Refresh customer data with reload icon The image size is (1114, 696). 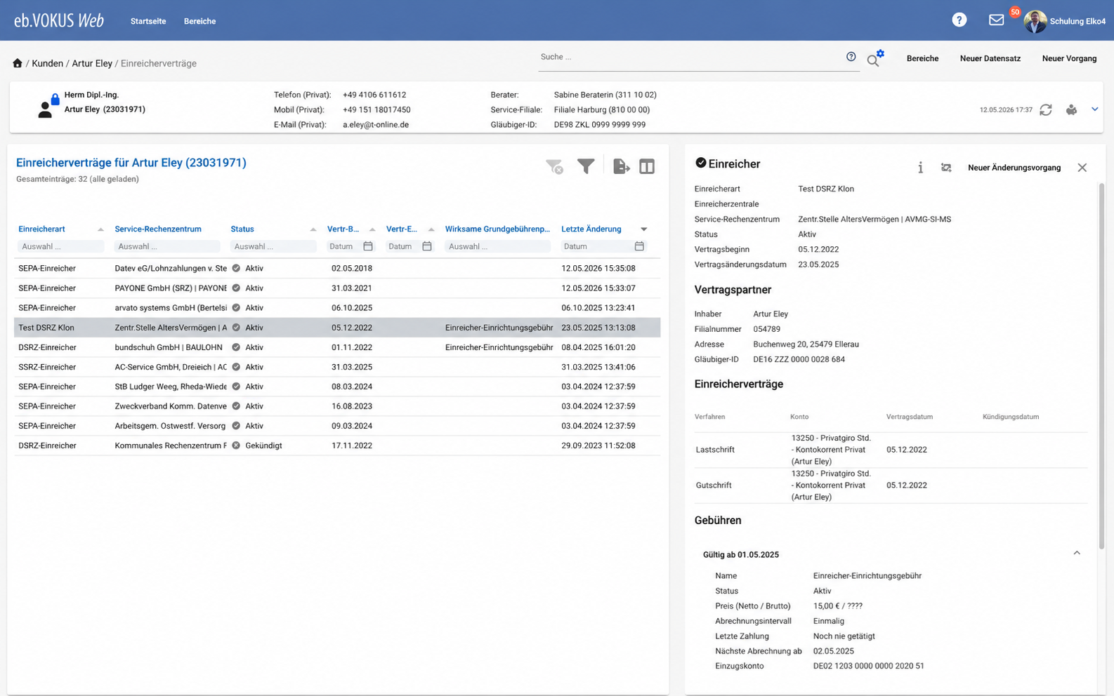[1046, 109]
